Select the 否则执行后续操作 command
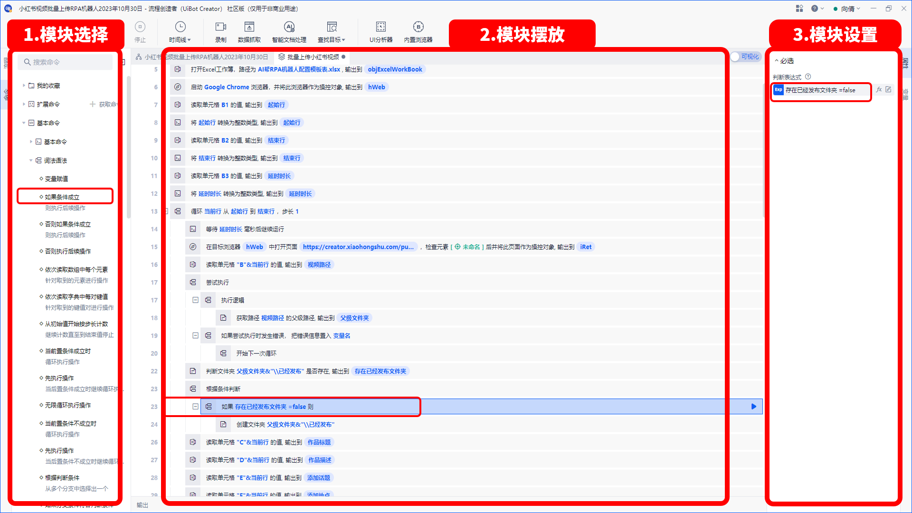Image resolution: width=912 pixels, height=513 pixels. (x=68, y=251)
